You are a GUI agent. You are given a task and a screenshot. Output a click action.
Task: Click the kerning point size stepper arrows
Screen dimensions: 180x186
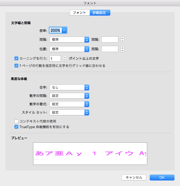click(x=65, y=58)
